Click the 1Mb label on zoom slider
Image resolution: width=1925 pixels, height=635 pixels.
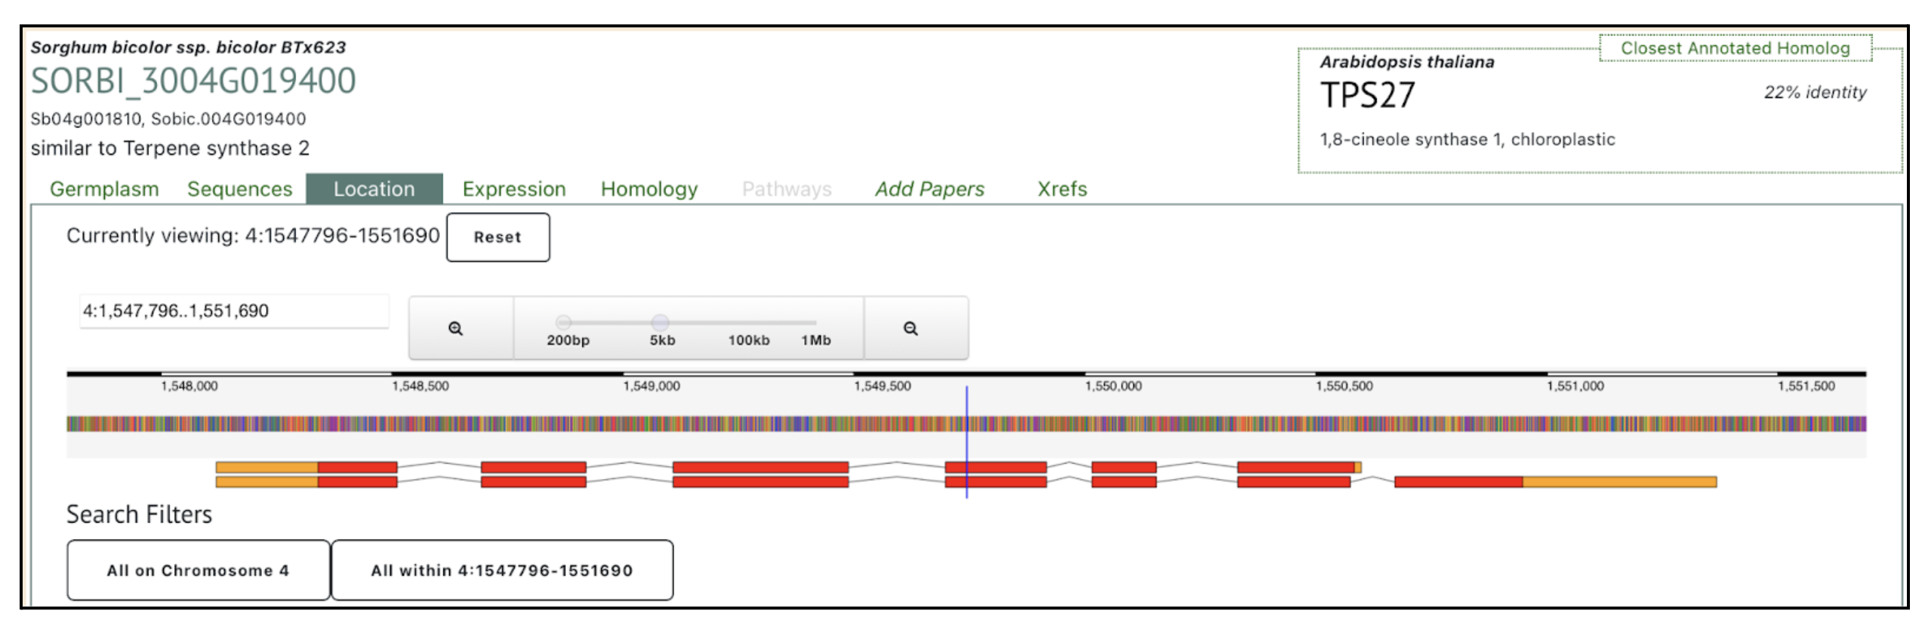click(x=815, y=340)
